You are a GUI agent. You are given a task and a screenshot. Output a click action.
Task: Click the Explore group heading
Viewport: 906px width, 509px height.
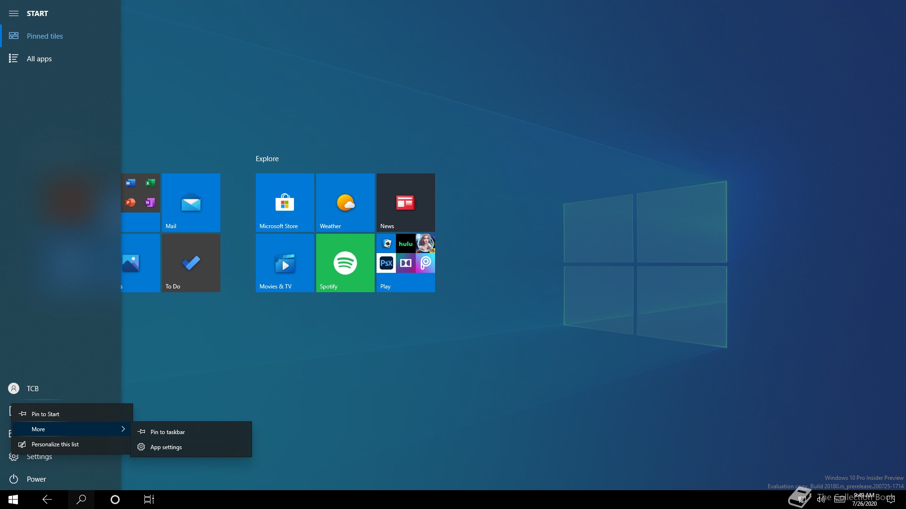[267, 159]
